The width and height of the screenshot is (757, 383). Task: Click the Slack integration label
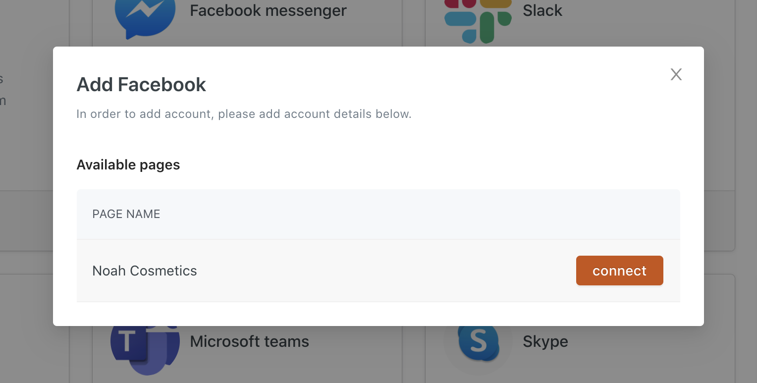tap(542, 10)
